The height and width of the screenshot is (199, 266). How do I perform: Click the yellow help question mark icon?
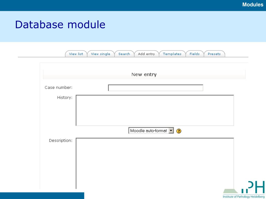pos(179,131)
